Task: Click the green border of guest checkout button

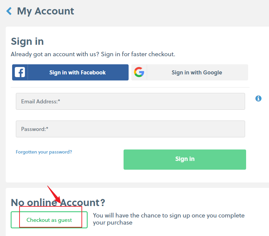Action: point(87,220)
